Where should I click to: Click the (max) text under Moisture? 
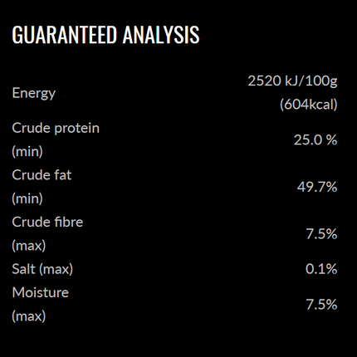point(29,316)
